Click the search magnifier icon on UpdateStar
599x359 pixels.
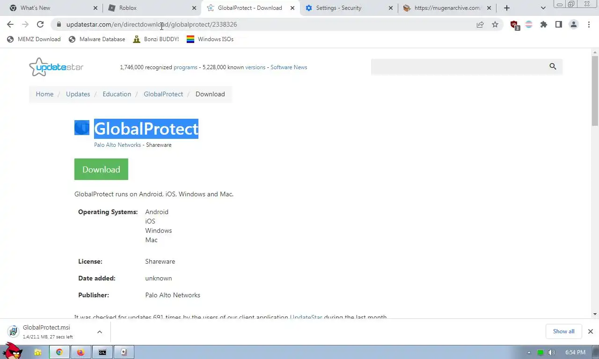553,67
